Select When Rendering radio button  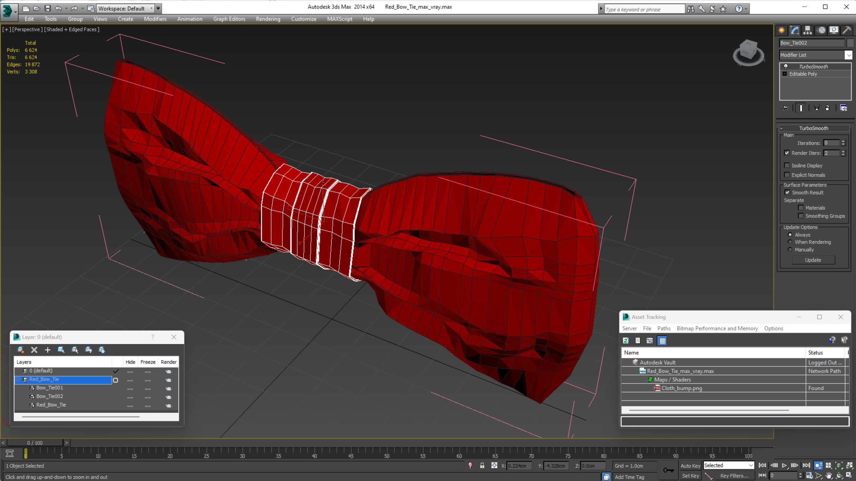[x=790, y=242]
